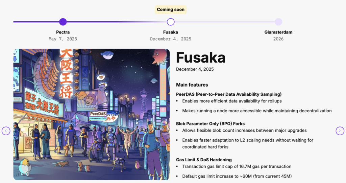Image resolution: width=346 pixels, height=183 pixels.
Task: Click 'Default gas limit increase to ~60M' bullet
Action: pos(237,176)
